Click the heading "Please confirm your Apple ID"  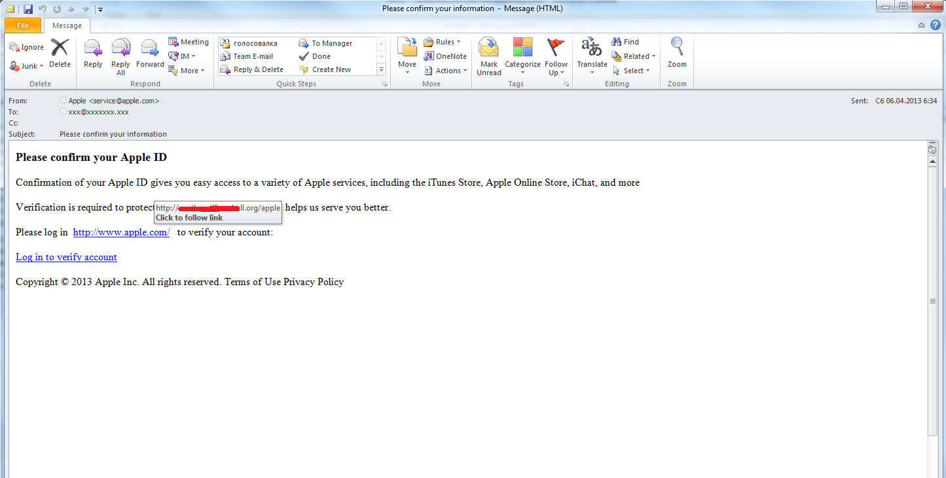91,157
